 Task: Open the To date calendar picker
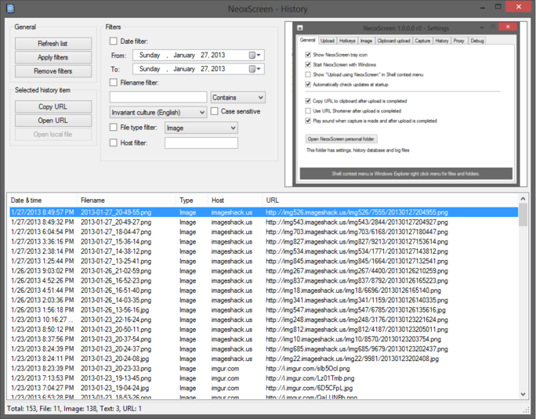pos(255,69)
